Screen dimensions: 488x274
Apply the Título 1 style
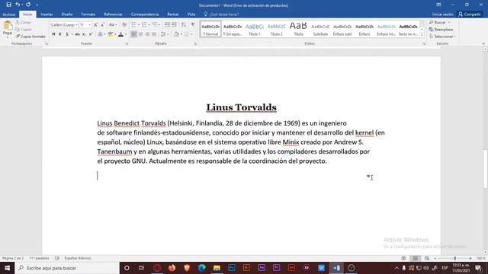[254, 29]
